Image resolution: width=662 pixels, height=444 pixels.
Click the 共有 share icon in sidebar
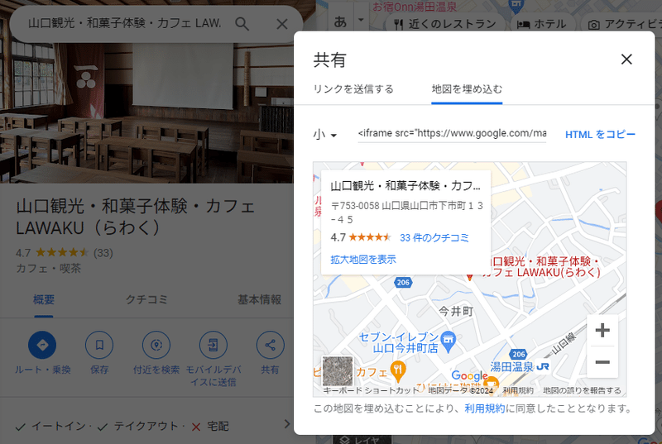[271, 345]
